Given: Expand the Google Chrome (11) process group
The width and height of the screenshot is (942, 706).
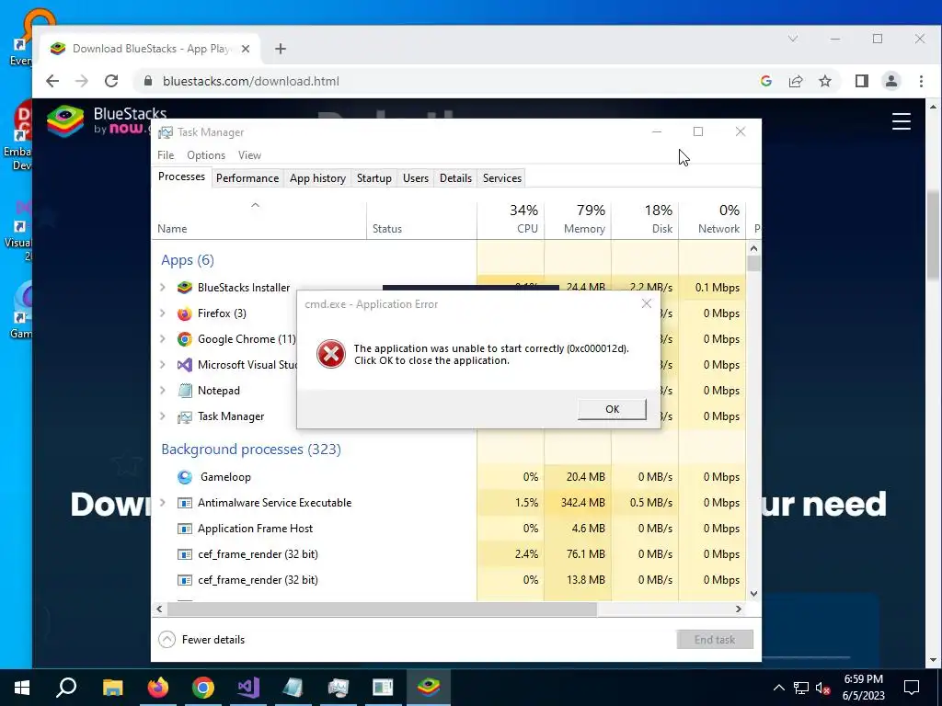Looking at the screenshot, I should pyautogui.click(x=162, y=339).
